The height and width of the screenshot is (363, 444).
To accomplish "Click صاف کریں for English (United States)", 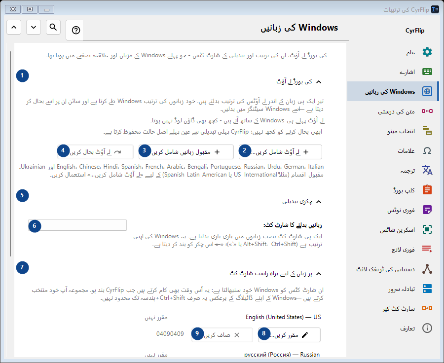I will click(x=222, y=335).
